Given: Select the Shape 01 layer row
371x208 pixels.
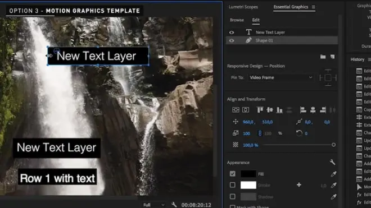Looking at the screenshot, I should point(282,40).
